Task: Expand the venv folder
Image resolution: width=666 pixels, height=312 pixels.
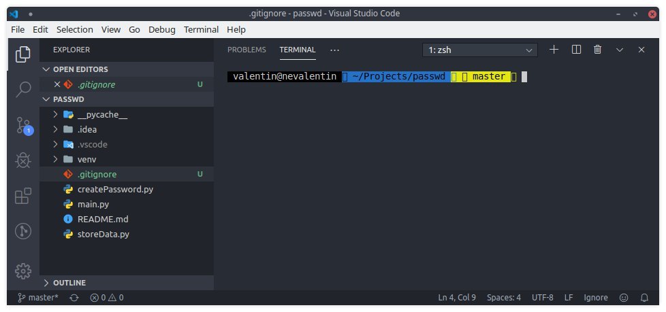Action: 127,159
